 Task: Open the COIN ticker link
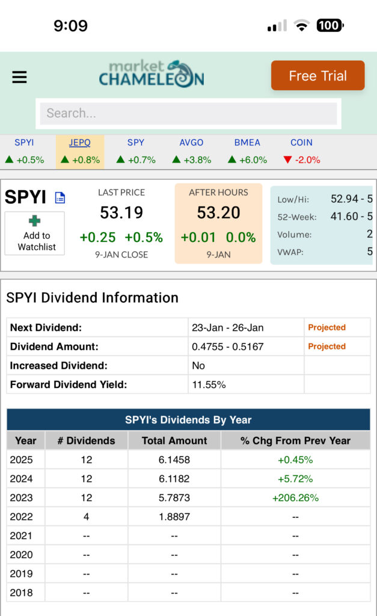pyautogui.click(x=301, y=143)
